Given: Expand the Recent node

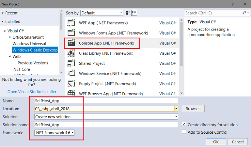Looking at the screenshot, I should [3, 13].
